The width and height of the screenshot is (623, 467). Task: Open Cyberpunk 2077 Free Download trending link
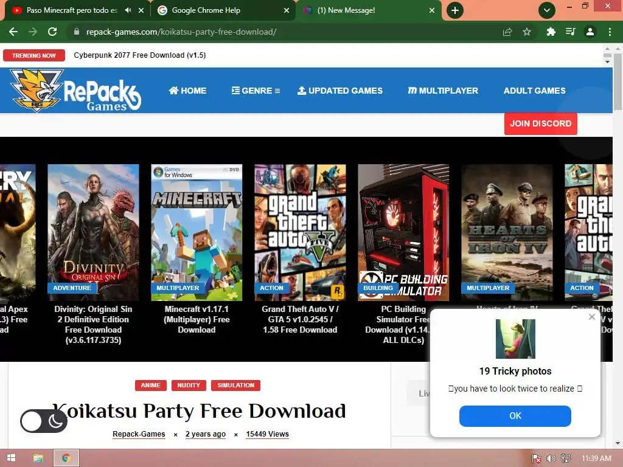pos(140,55)
